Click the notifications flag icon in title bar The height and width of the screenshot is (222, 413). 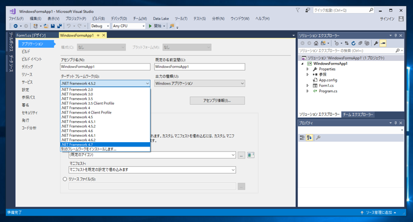pyautogui.click(x=298, y=10)
